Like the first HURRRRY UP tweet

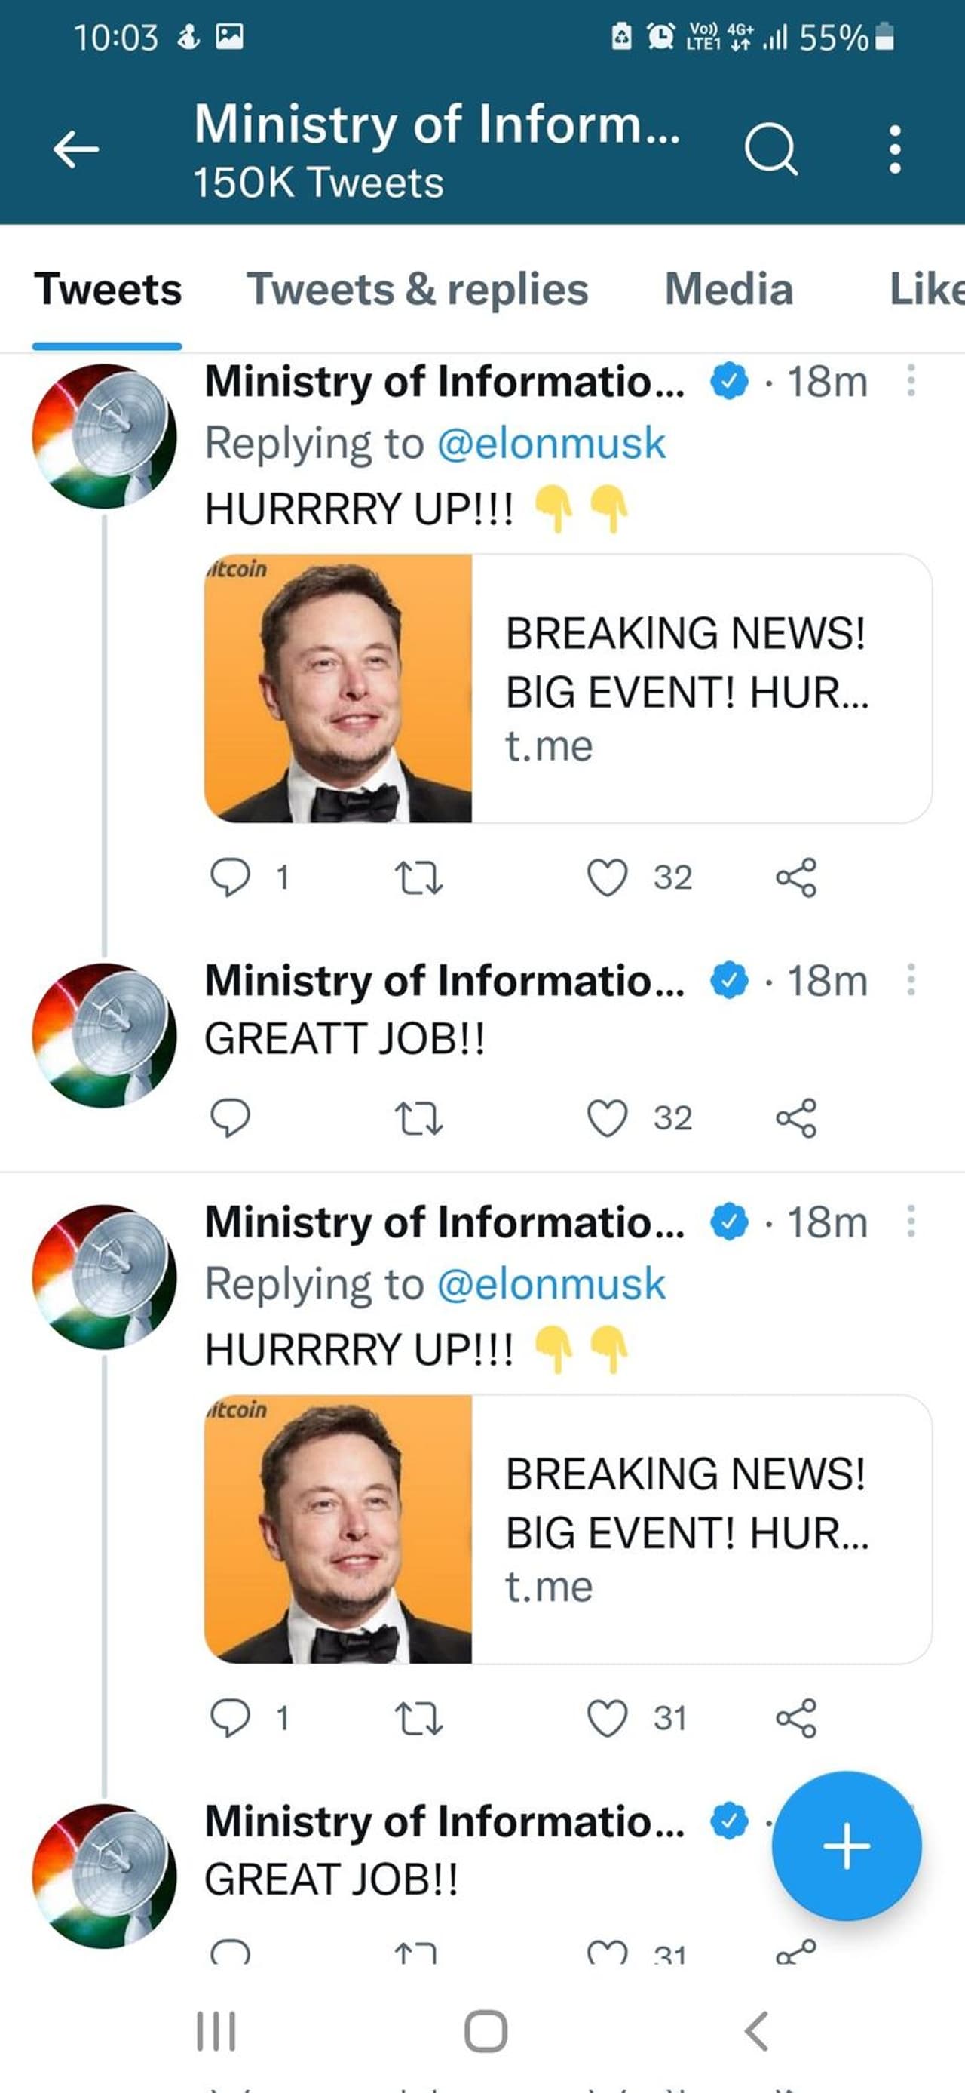point(608,877)
